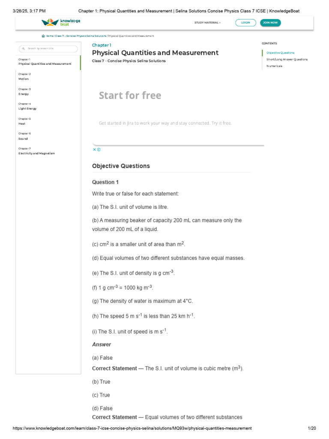Click the ad info icon
329x439 pixels.
(99, 150)
